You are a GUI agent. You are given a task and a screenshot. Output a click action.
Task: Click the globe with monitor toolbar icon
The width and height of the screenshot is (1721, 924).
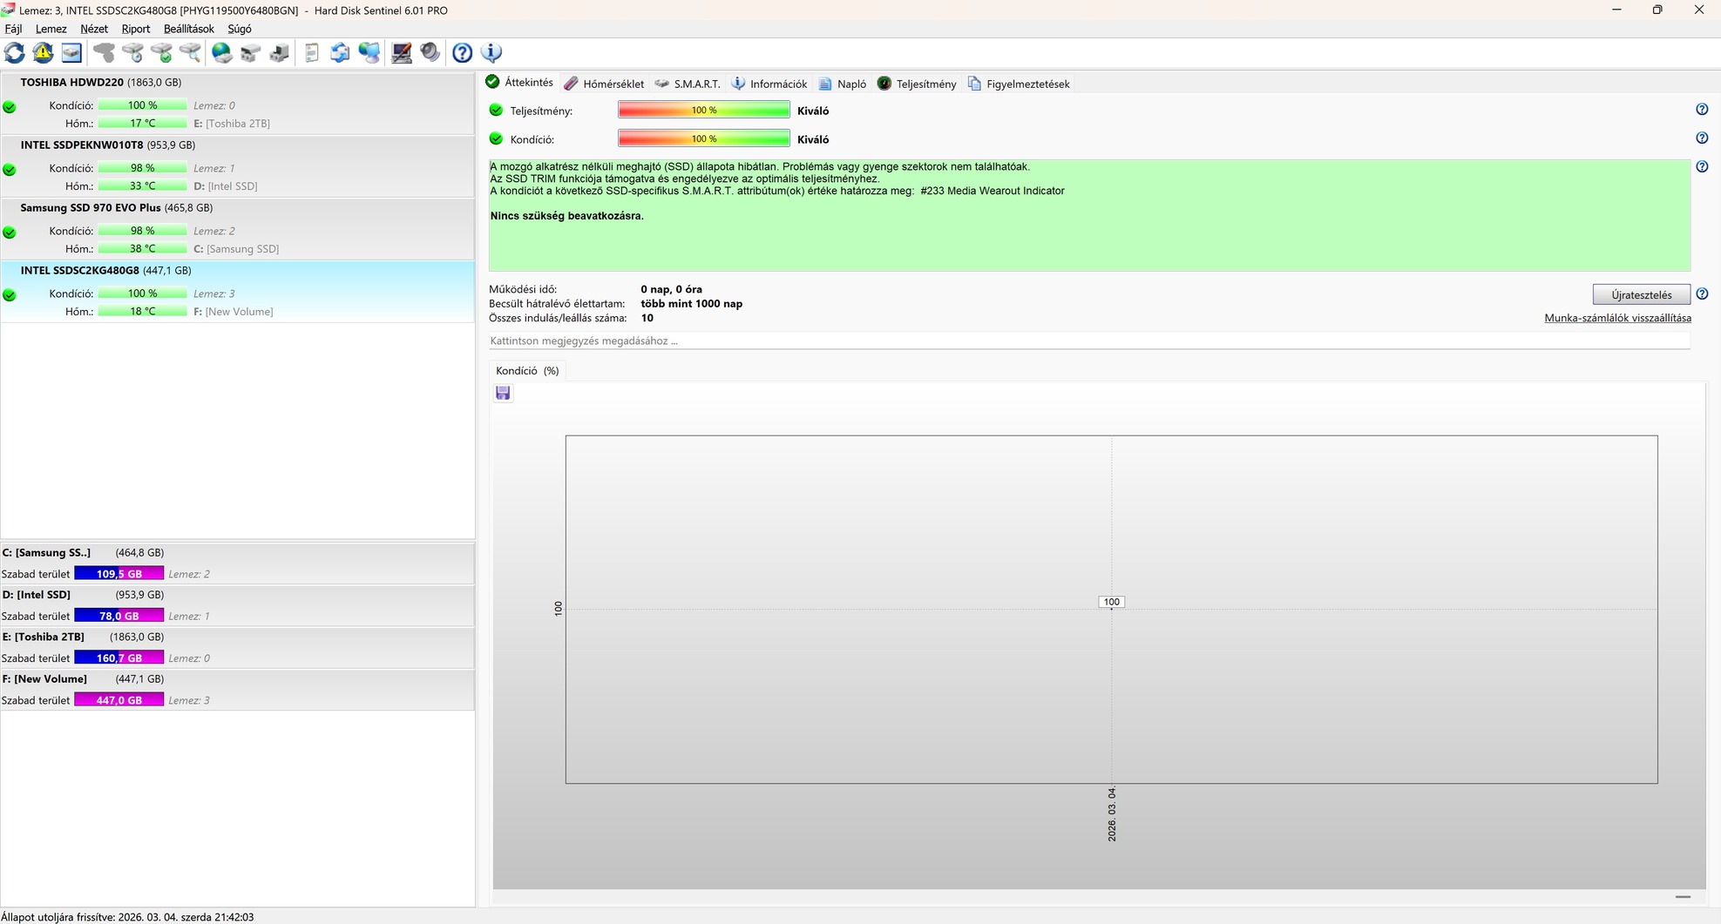point(369,53)
